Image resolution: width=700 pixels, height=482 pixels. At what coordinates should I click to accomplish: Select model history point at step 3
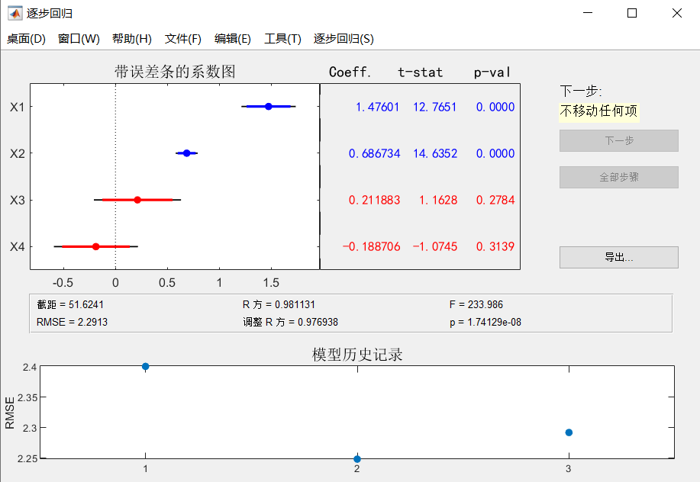[569, 432]
